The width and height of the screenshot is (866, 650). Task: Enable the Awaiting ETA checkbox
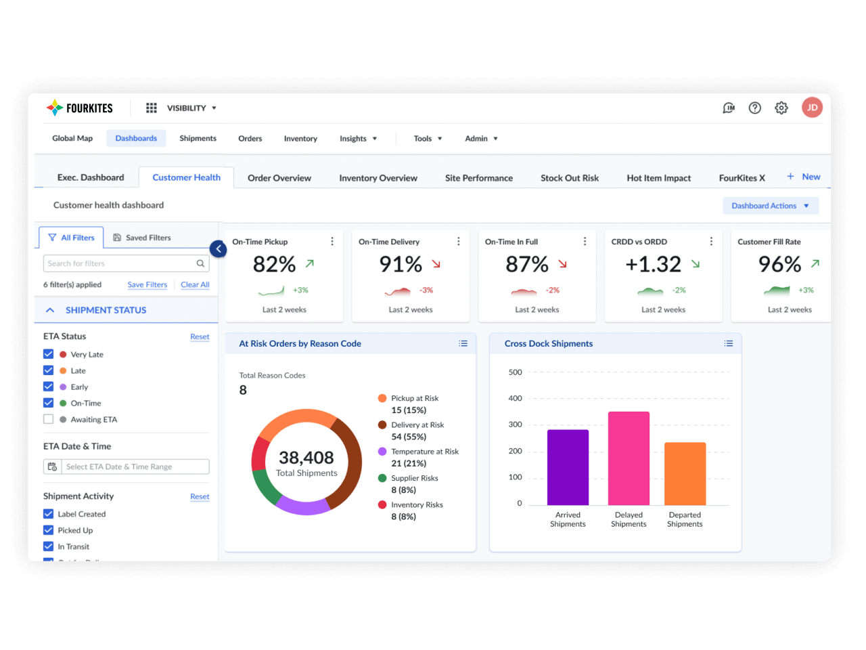[x=48, y=419]
